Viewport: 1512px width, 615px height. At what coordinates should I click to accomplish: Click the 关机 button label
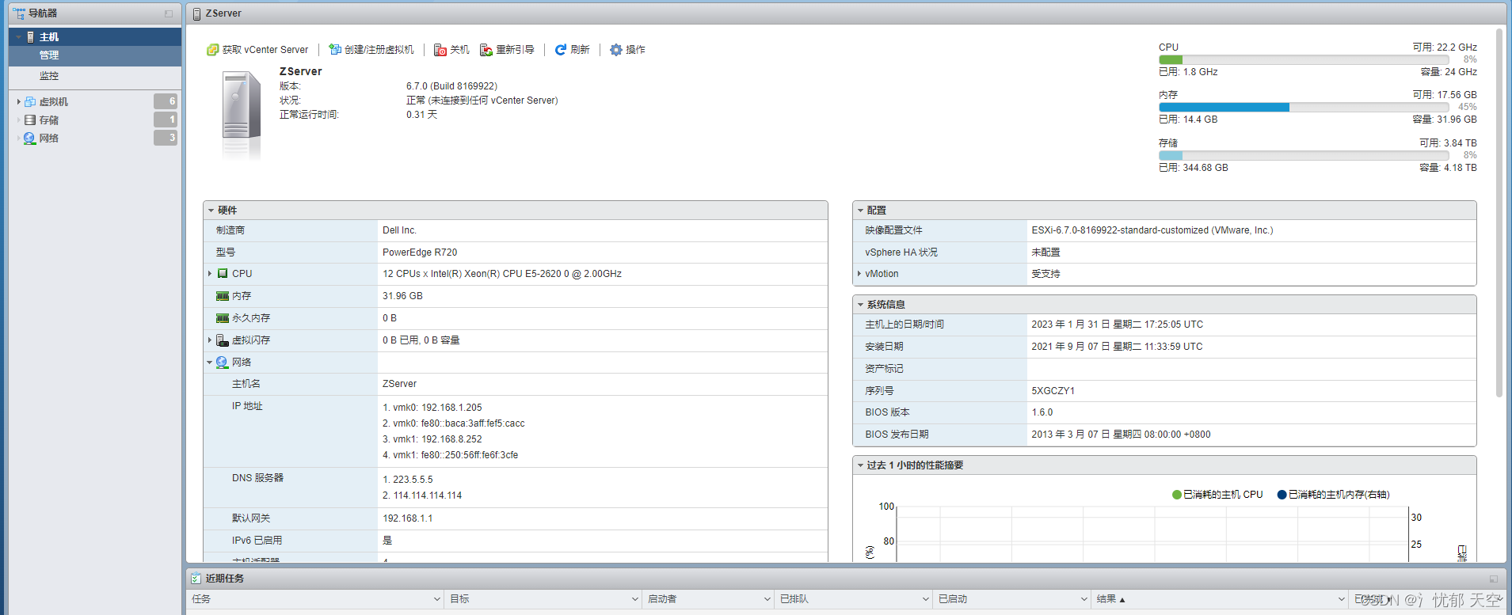click(x=459, y=50)
